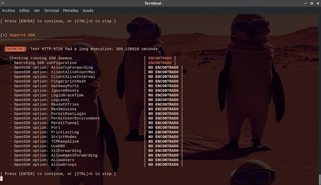Viewport: 321px width, 185px height.
Task: Click the orange WARNING label
Action: [x=15, y=49]
